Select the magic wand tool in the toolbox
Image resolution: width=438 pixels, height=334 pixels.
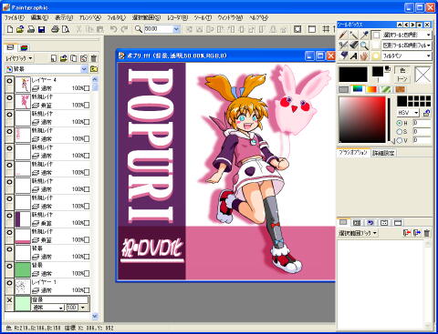(x=353, y=35)
